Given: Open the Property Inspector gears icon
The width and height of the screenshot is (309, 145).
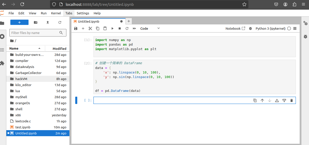Looking at the screenshot, I should coord(305,23).
